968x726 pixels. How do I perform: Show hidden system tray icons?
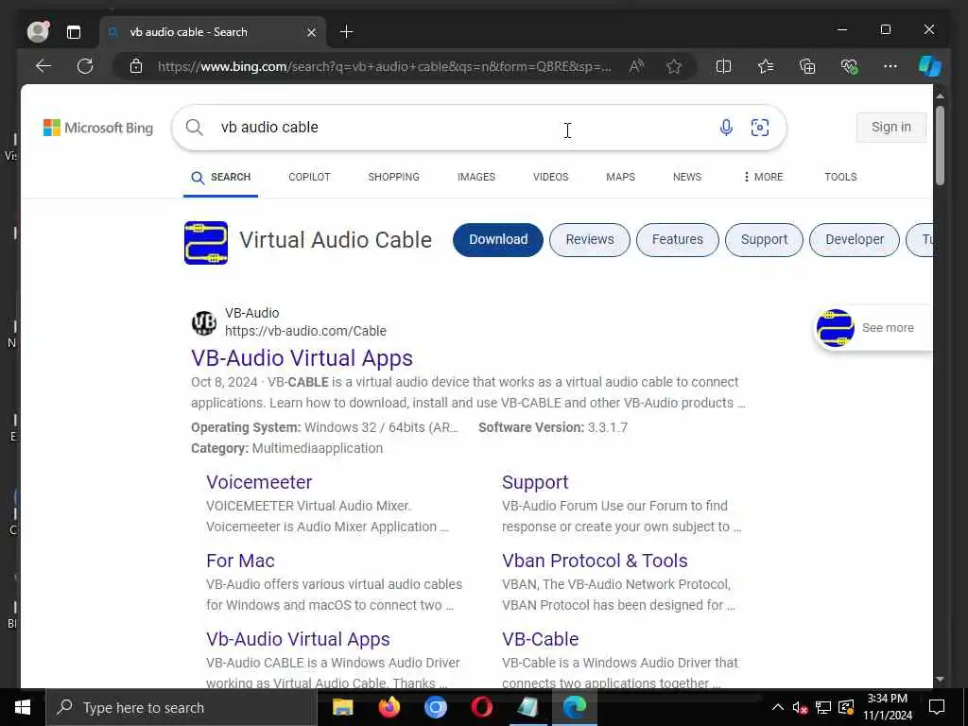(777, 707)
